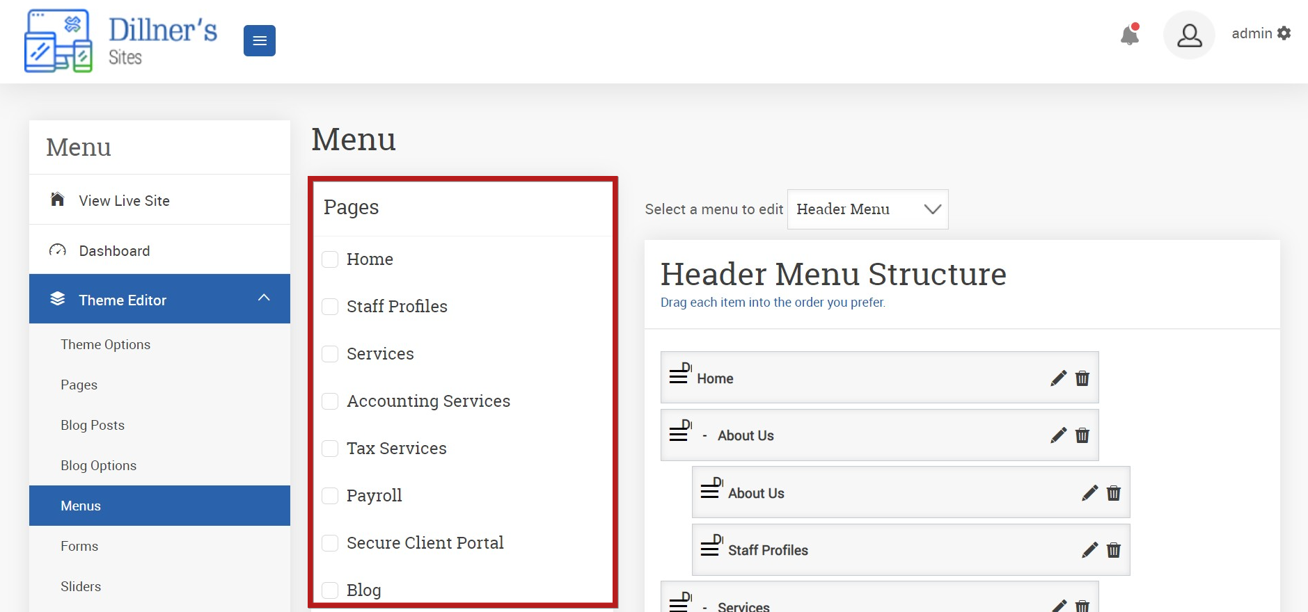Click the Tax Services page label

397,449
